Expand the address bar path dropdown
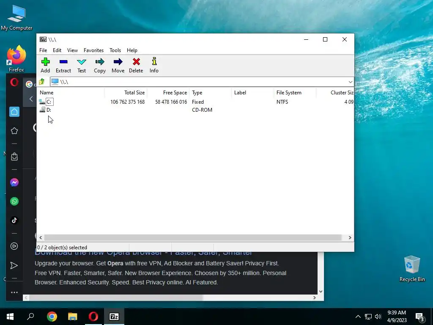 point(350,82)
